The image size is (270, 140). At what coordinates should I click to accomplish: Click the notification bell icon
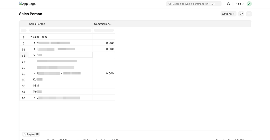[228, 4]
